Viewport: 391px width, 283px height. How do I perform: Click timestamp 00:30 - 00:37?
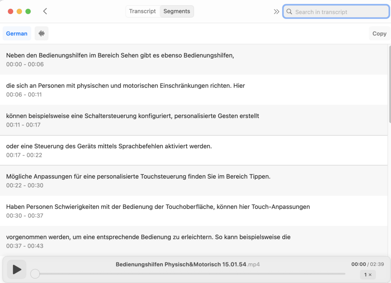[25, 216]
